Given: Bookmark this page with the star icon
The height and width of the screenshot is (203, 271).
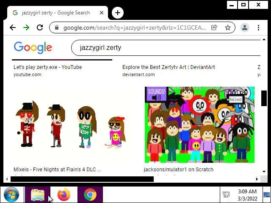Looking at the screenshot, I should point(228,27).
